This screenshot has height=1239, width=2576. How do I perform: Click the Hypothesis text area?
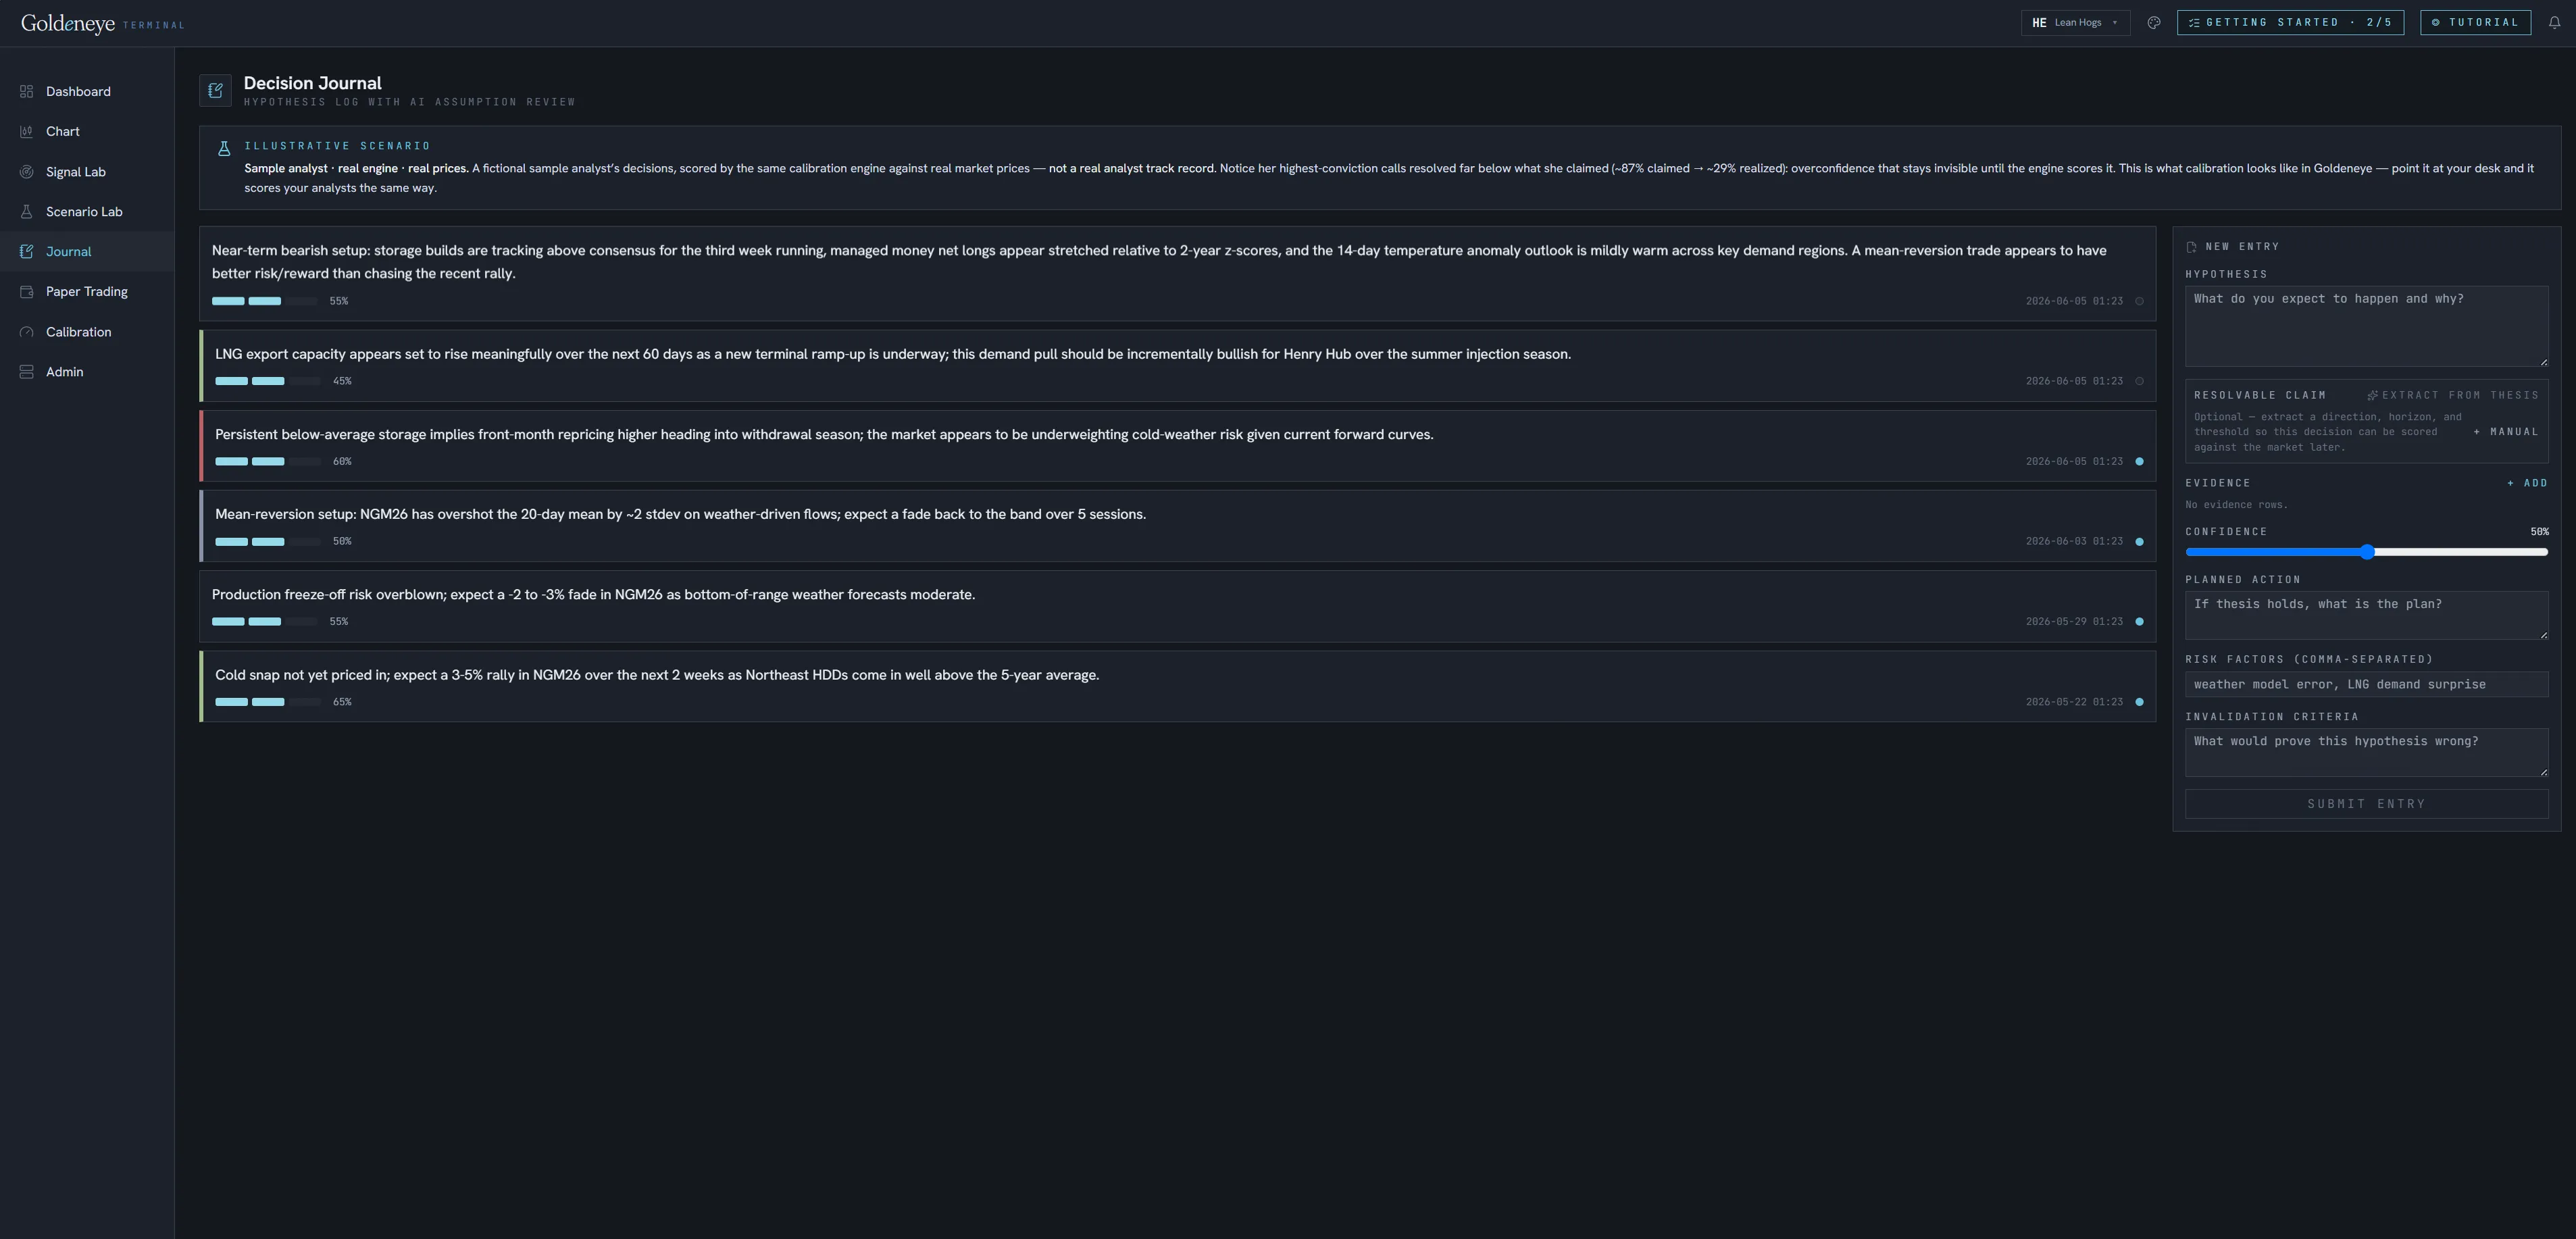(x=2366, y=326)
